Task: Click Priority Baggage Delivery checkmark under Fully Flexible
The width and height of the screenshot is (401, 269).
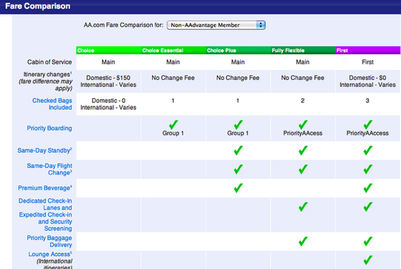Action: click(303, 241)
